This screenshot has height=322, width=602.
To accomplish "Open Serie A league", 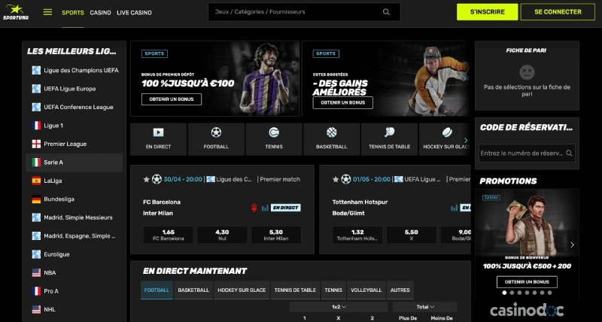I will 74,163.
